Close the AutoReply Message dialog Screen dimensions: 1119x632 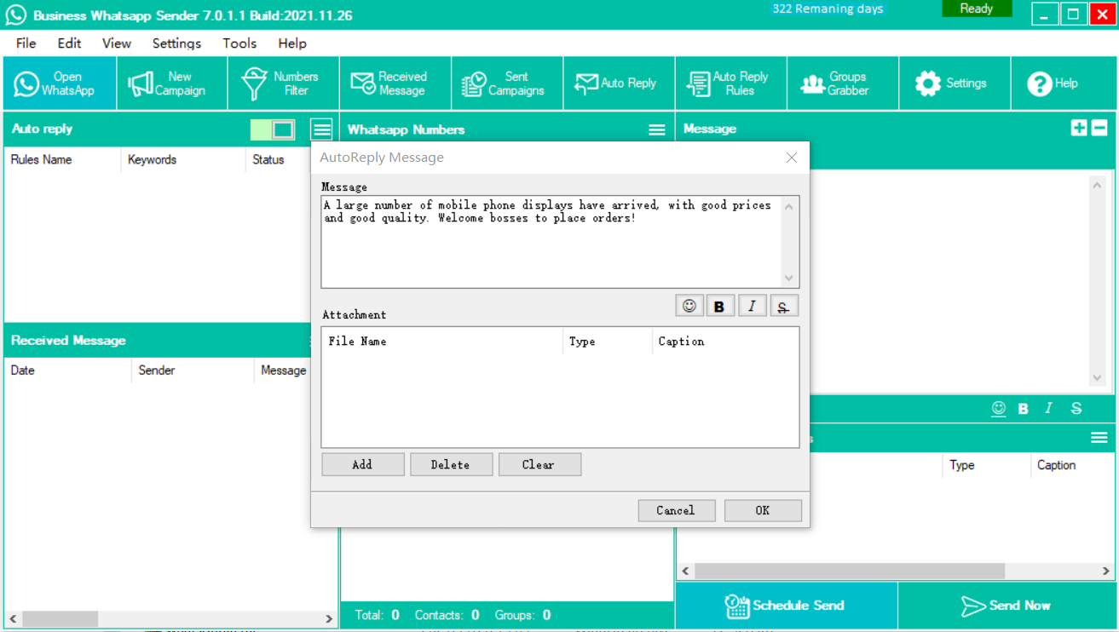coord(792,158)
